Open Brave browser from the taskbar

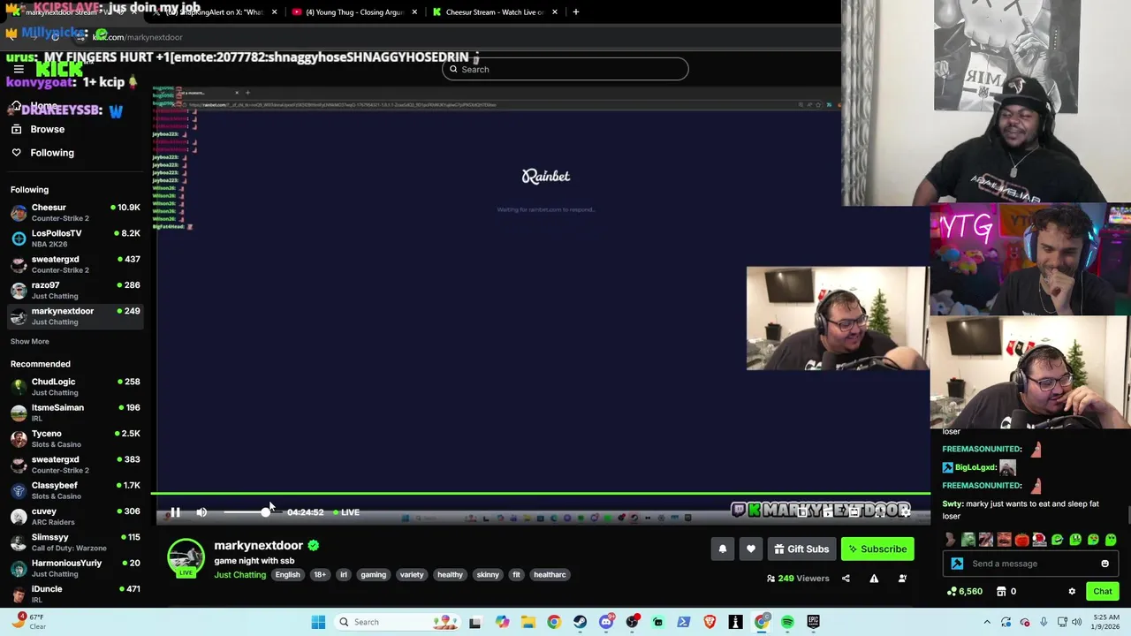tap(710, 622)
